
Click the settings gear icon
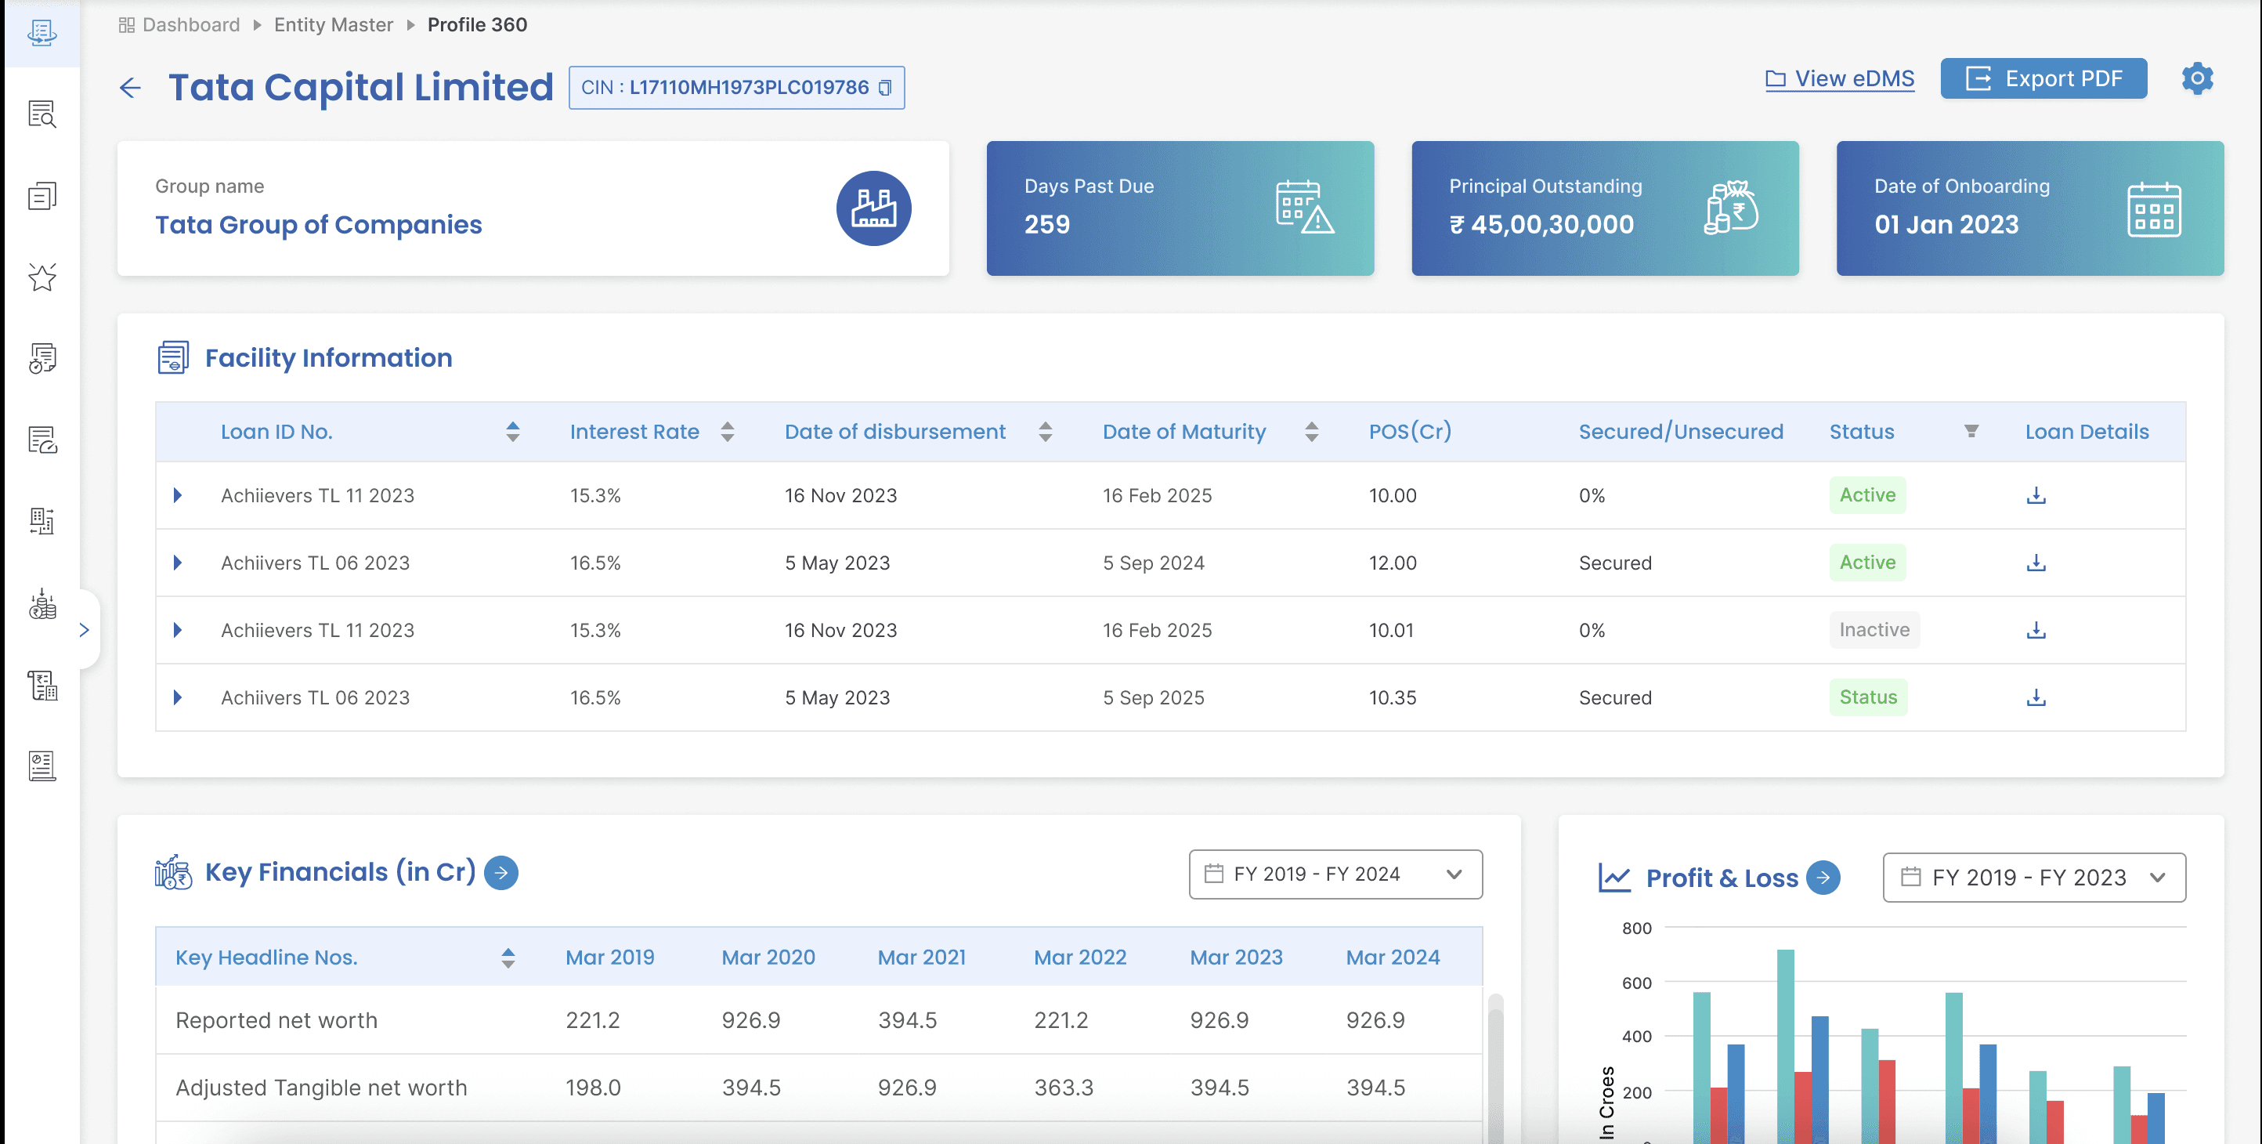[x=2196, y=79]
